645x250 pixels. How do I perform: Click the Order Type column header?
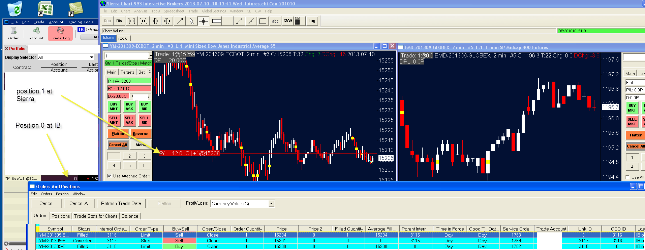pos(147,229)
